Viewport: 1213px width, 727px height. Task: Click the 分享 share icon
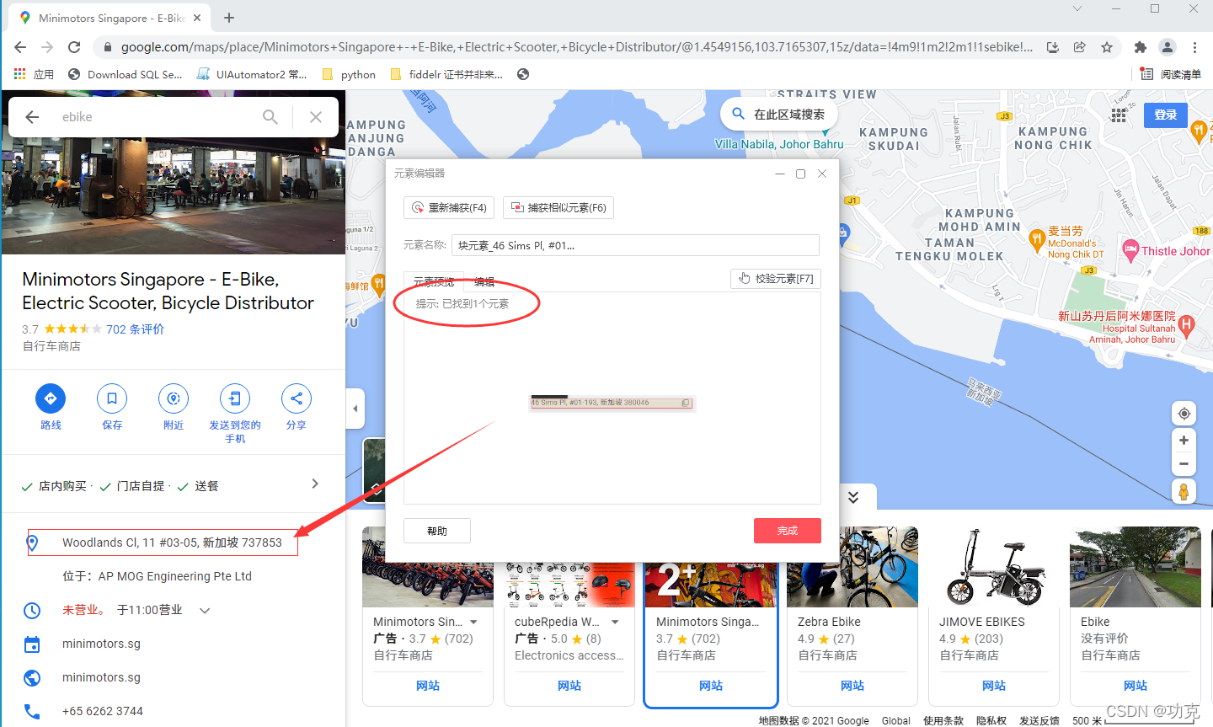click(297, 398)
